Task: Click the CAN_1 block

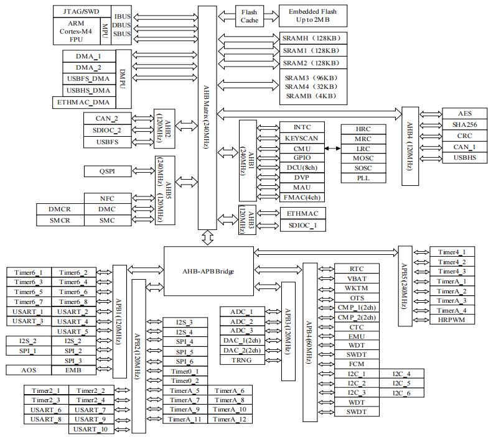Action: point(465,147)
